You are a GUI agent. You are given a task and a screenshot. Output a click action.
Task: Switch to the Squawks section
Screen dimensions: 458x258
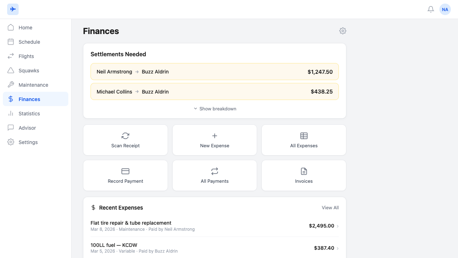(x=29, y=70)
